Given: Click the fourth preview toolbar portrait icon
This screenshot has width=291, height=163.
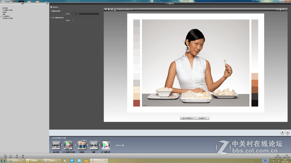Looking at the screenshot, I should point(115,9).
